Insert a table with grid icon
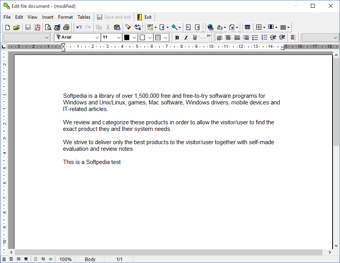Viewport: 340px width, 263px height. point(247,27)
